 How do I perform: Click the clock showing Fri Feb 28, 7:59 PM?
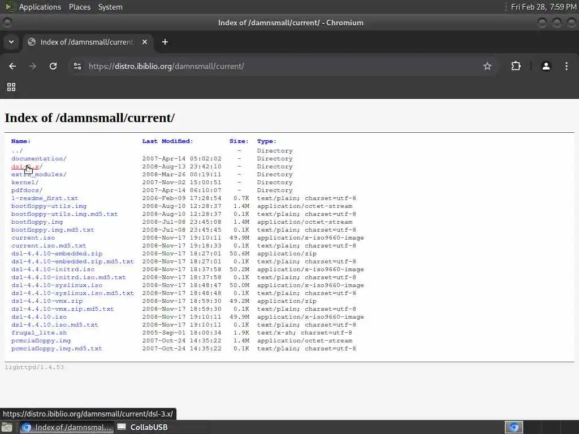click(x=543, y=7)
